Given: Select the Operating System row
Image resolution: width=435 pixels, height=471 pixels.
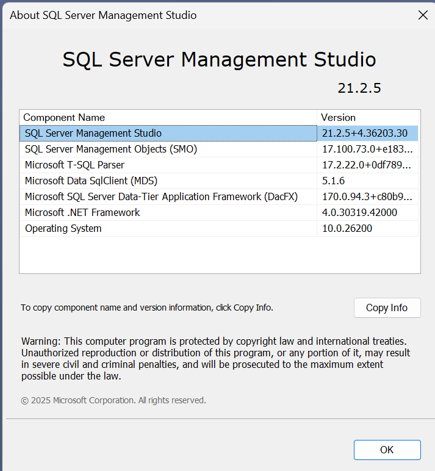Looking at the screenshot, I should 218,229.
